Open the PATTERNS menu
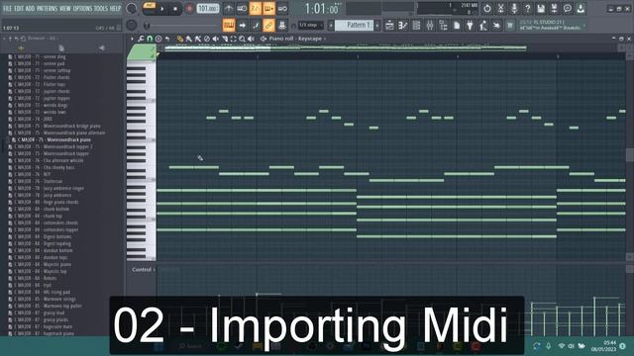The height and width of the screenshot is (356, 634). coord(47,9)
